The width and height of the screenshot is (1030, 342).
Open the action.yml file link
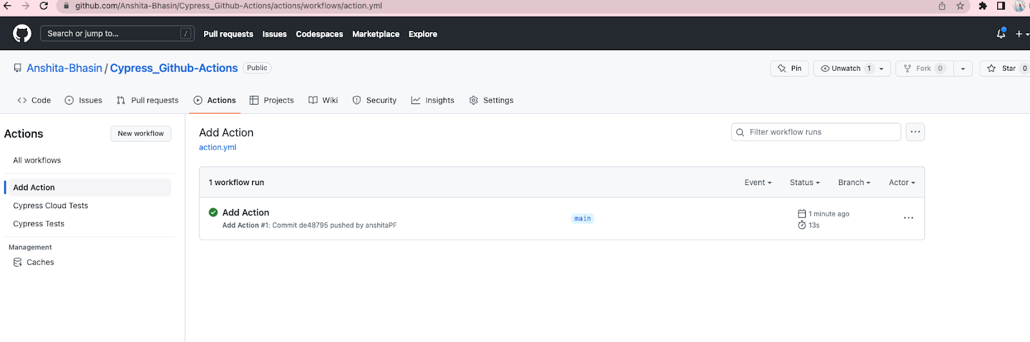tap(218, 147)
